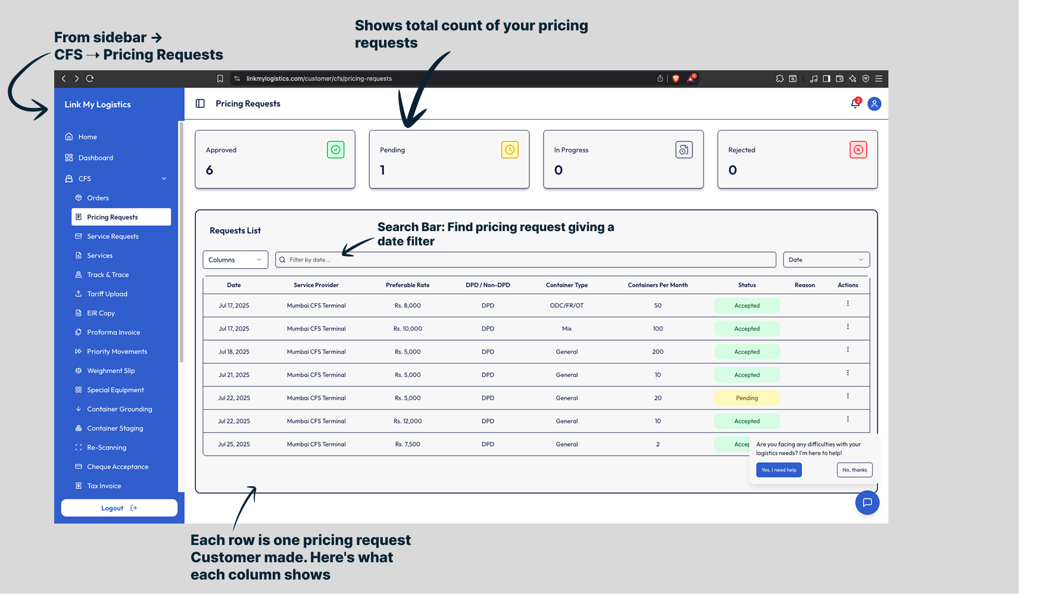Open the Columns dropdown

[x=235, y=260]
